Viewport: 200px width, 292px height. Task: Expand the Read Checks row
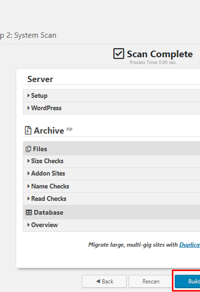(x=111, y=198)
